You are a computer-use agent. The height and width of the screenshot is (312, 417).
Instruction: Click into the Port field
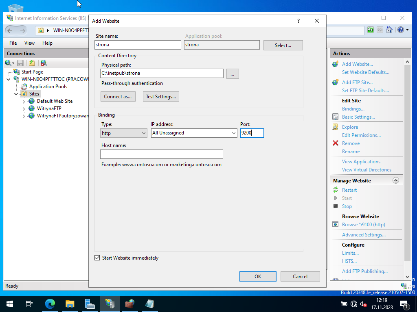coord(252,133)
